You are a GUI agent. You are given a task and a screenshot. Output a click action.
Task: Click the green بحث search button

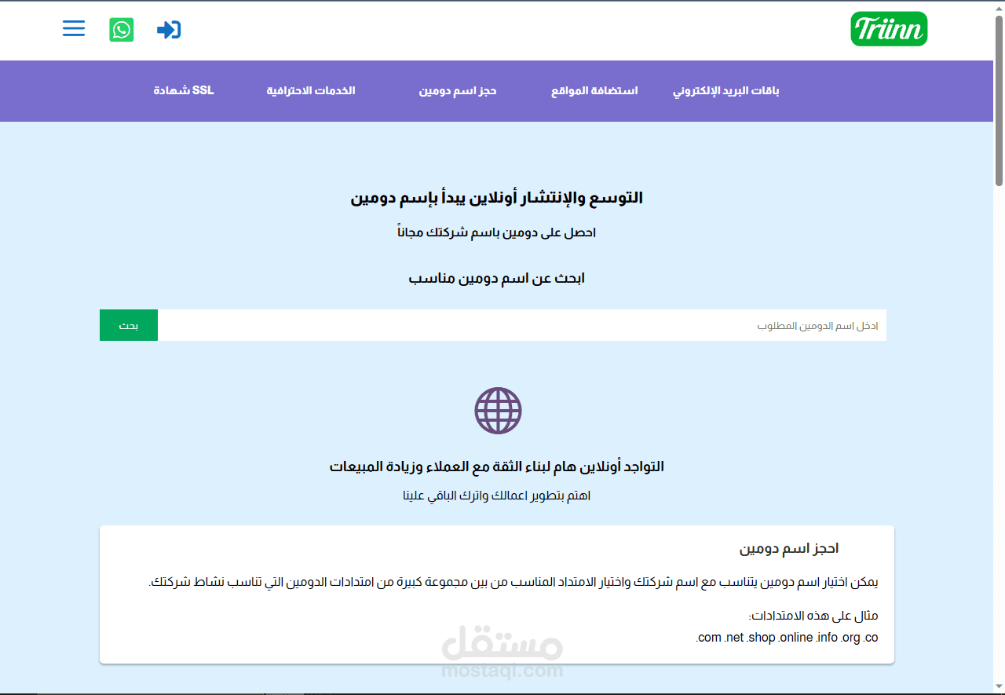(x=129, y=325)
